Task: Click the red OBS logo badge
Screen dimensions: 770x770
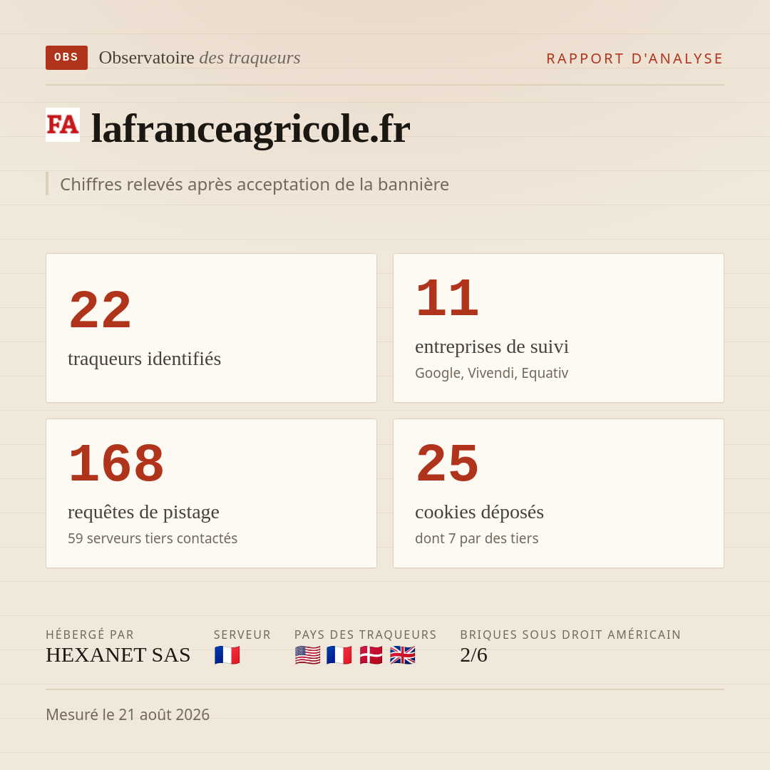Action: click(x=66, y=58)
